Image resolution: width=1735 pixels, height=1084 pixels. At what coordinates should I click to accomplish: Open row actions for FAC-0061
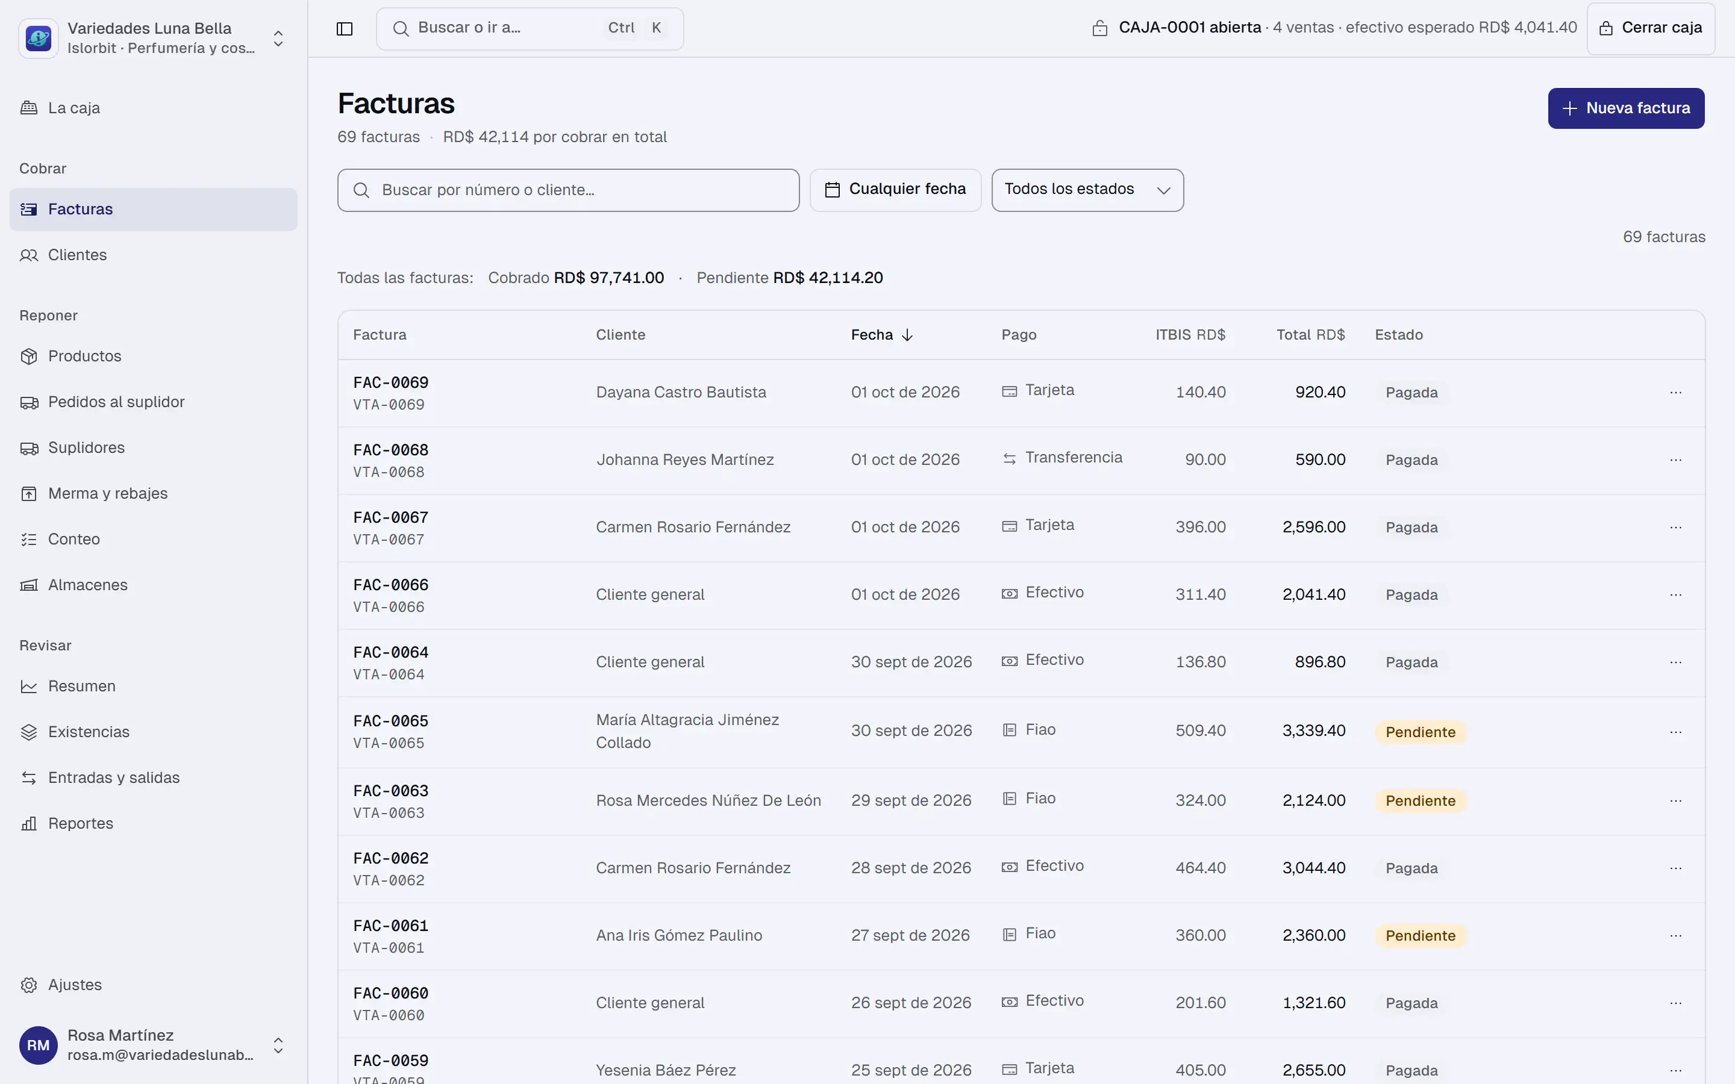pos(1675,936)
